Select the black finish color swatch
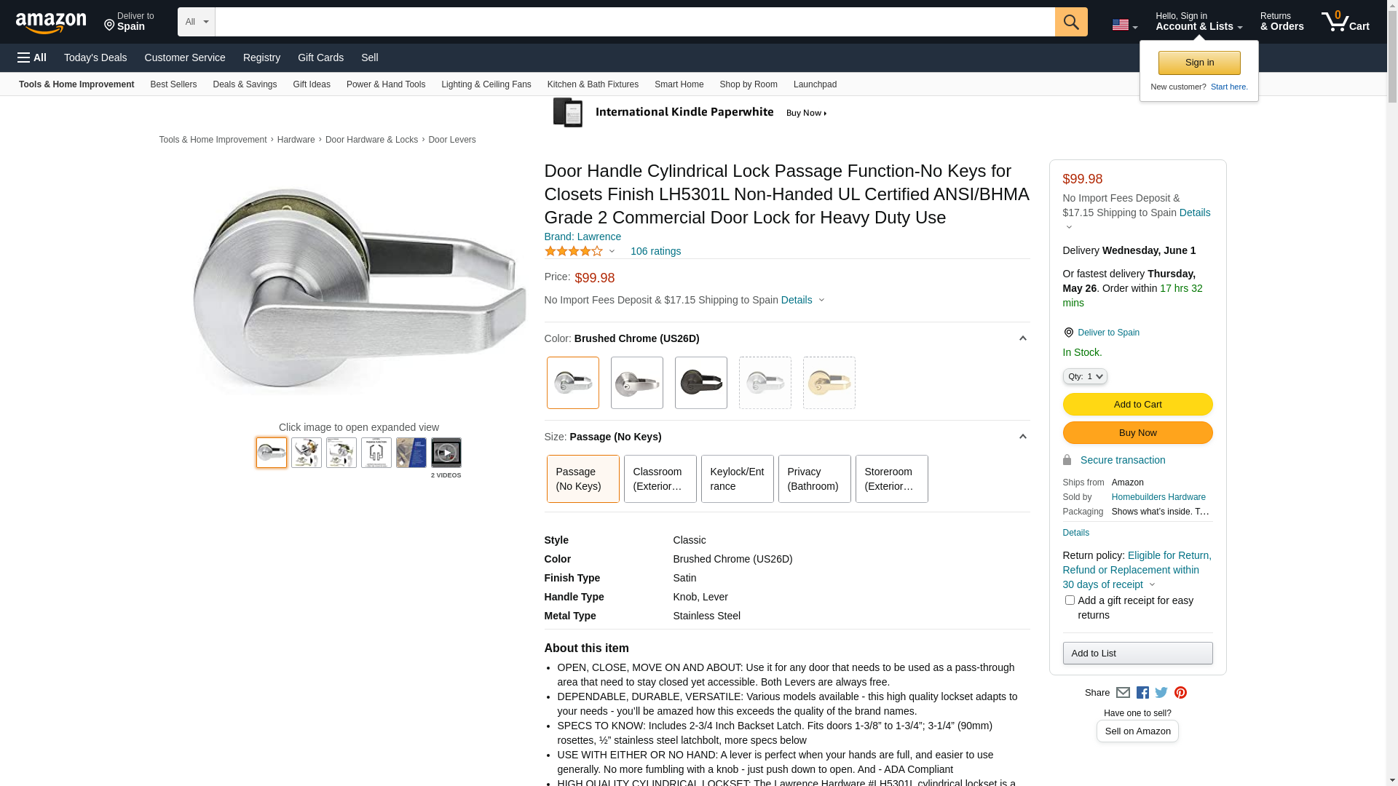 coord(700,383)
